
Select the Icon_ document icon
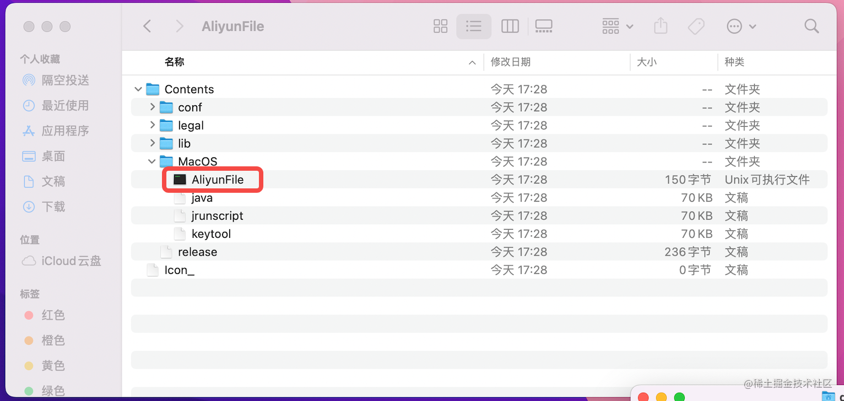(153, 270)
